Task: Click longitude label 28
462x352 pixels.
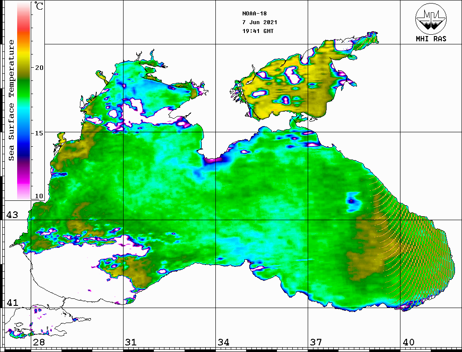Action: point(39,342)
